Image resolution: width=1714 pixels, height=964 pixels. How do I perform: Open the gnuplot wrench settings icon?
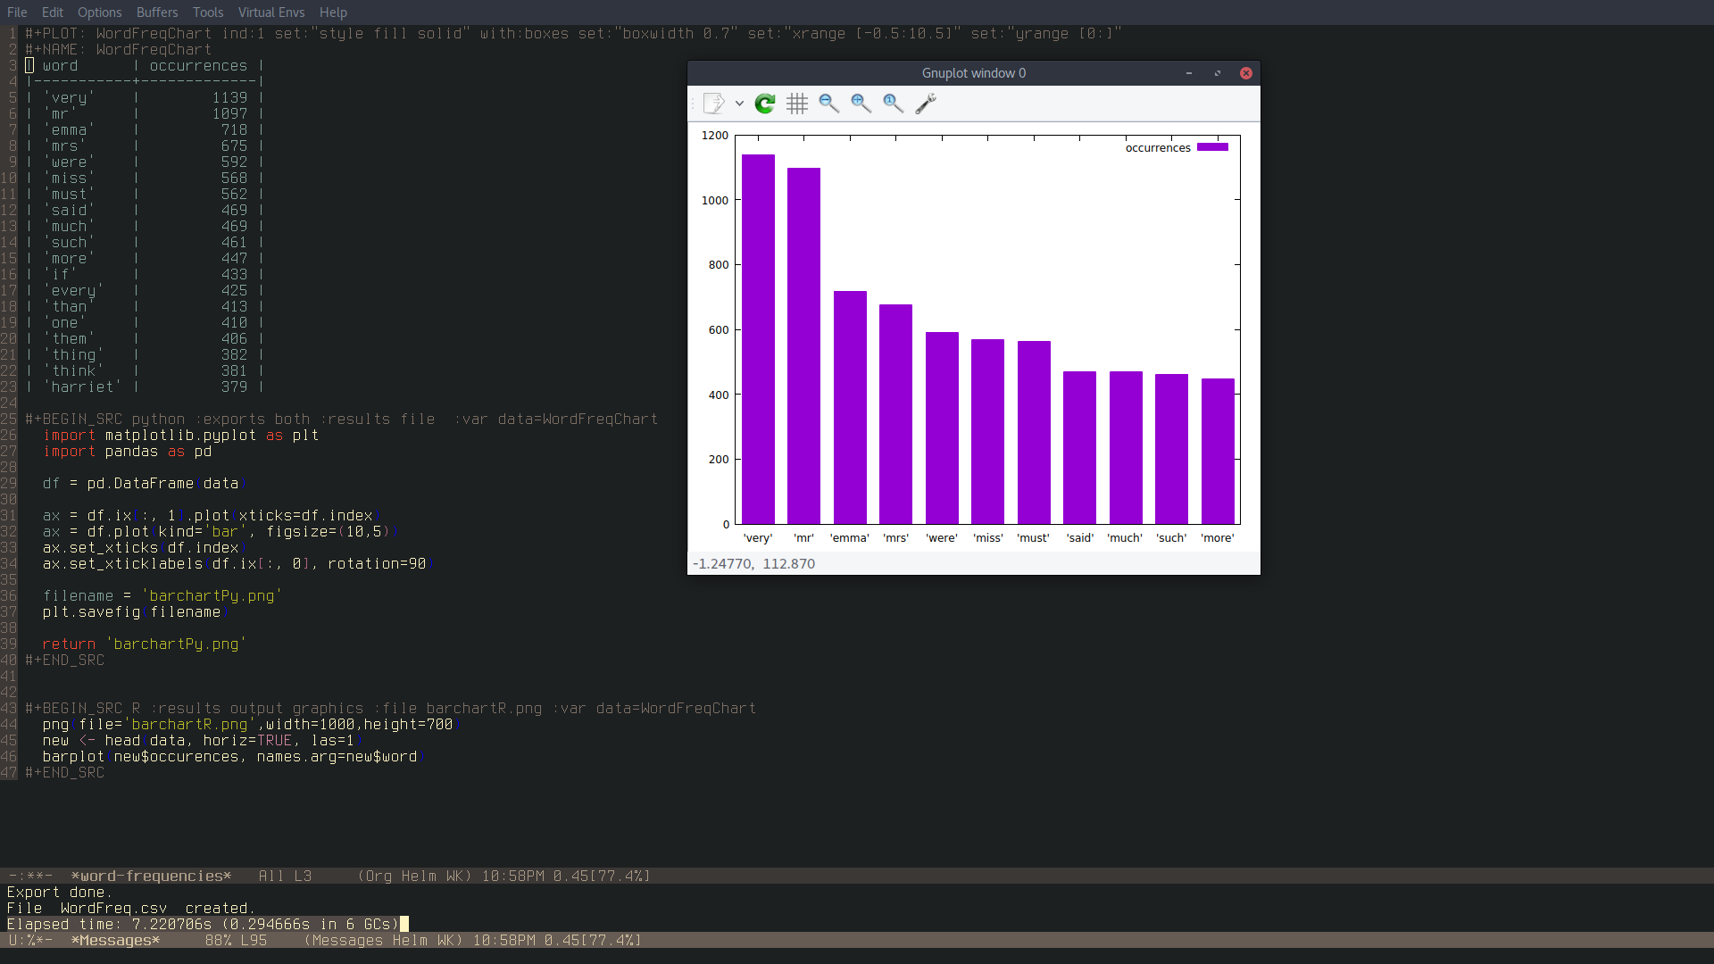coord(926,104)
